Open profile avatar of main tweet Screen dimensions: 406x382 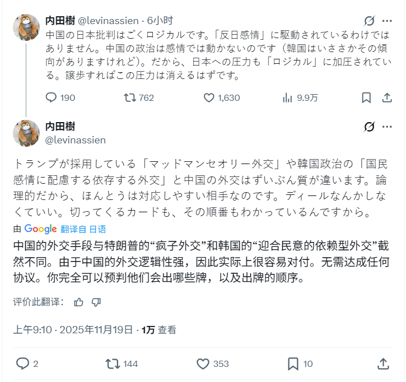pyautogui.click(x=26, y=133)
